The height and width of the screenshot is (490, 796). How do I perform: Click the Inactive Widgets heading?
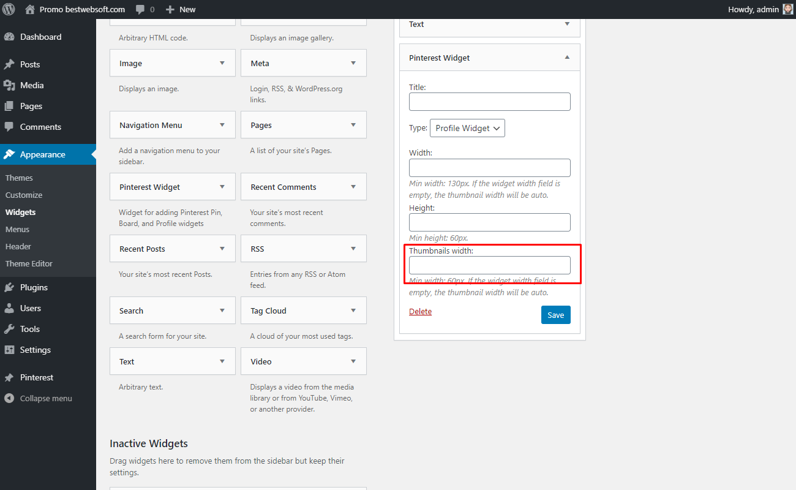149,443
